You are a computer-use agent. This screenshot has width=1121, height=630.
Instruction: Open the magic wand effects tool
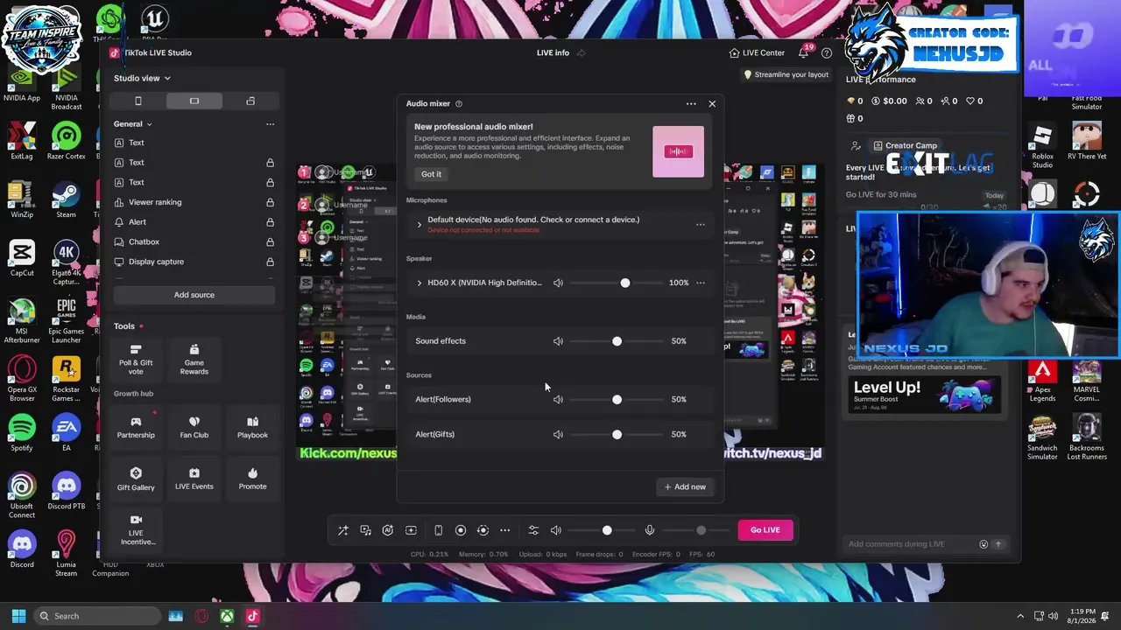pyautogui.click(x=343, y=530)
